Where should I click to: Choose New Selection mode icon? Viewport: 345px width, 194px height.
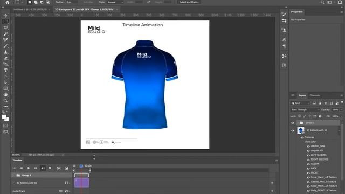(x=30, y=2)
